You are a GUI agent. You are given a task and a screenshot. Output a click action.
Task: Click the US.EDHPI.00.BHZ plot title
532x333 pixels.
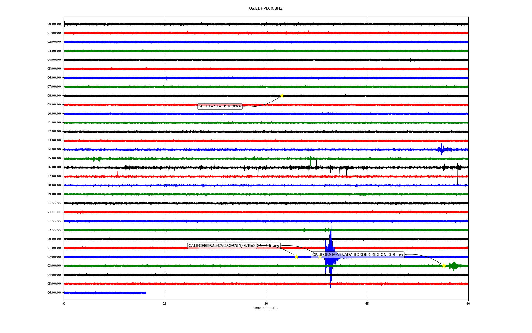coord(266,9)
